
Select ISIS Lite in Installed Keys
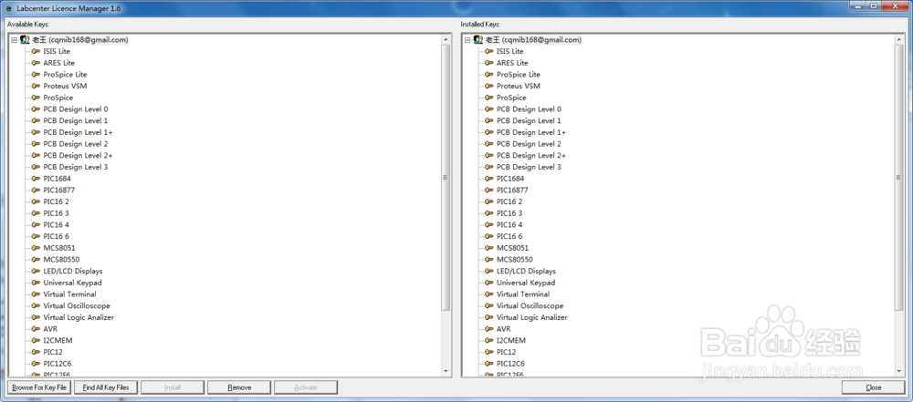(509, 51)
